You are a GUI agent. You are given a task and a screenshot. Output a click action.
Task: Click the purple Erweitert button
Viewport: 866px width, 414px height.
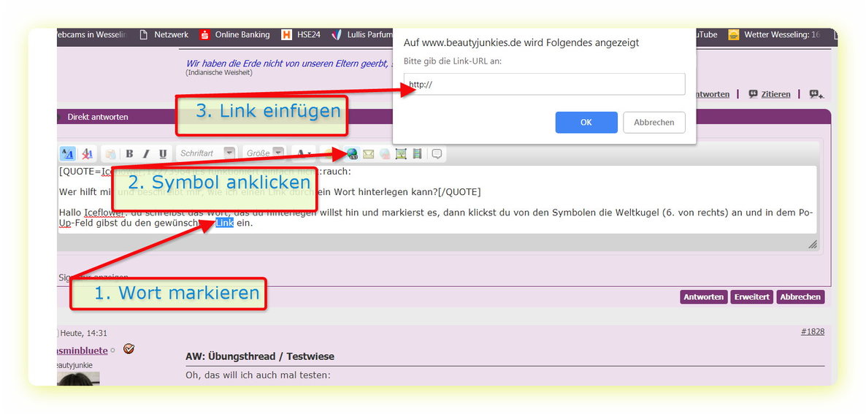[x=751, y=296]
